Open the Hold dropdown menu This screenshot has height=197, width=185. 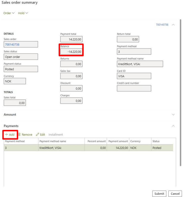click(x=23, y=13)
